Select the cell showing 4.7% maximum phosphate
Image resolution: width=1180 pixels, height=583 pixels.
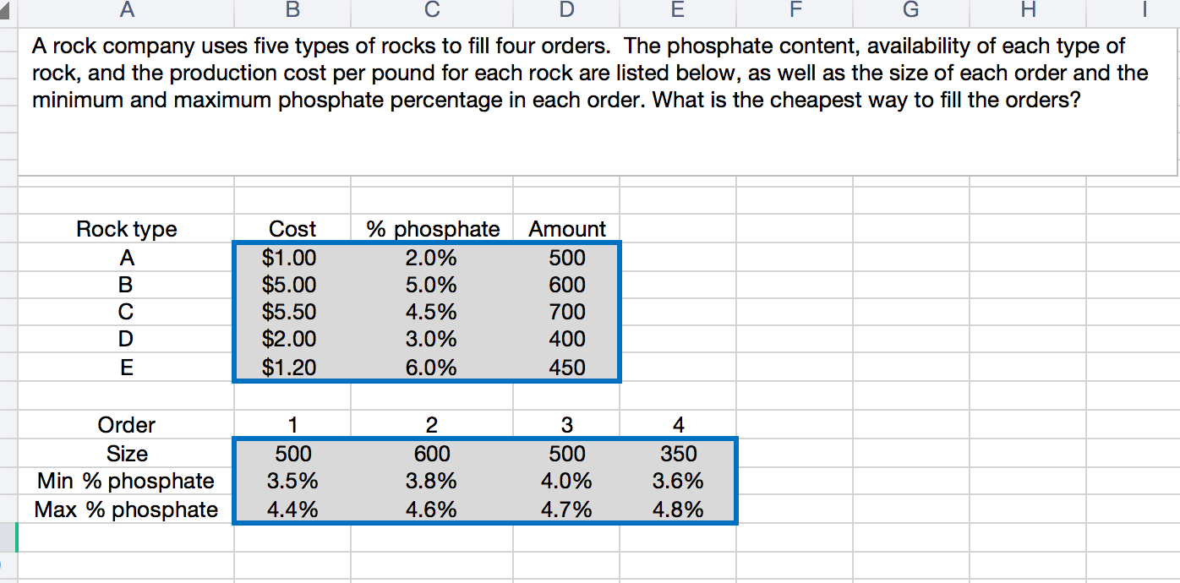tap(565, 508)
